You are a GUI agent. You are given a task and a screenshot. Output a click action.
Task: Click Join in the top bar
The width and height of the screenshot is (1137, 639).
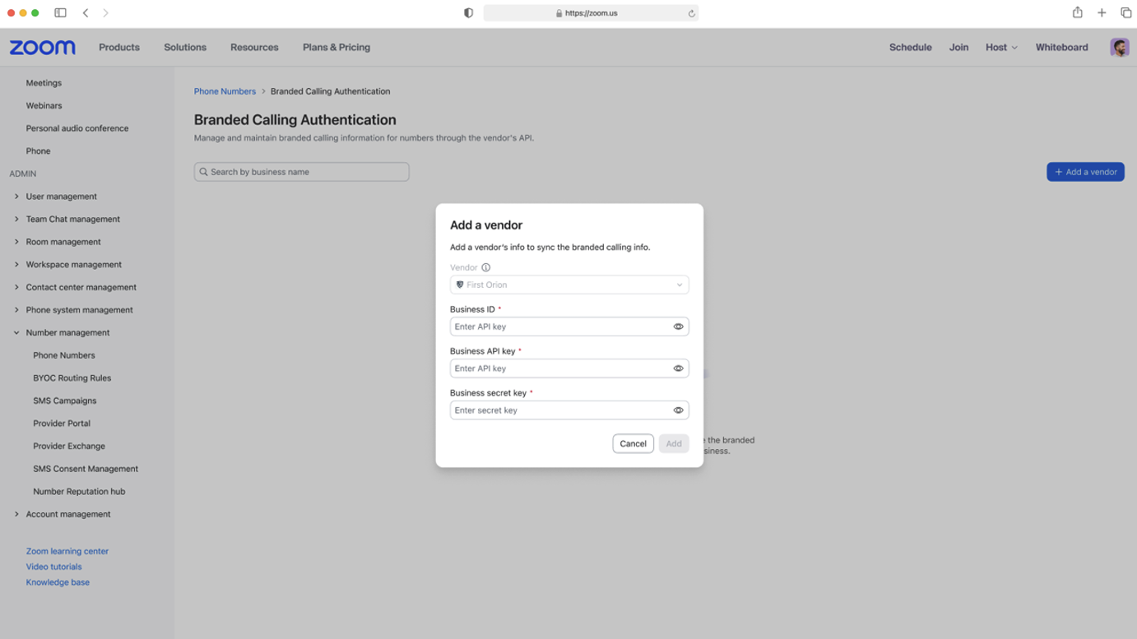click(x=958, y=48)
